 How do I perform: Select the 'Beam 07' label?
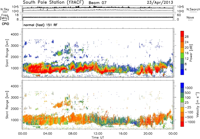tap(97, 3)
